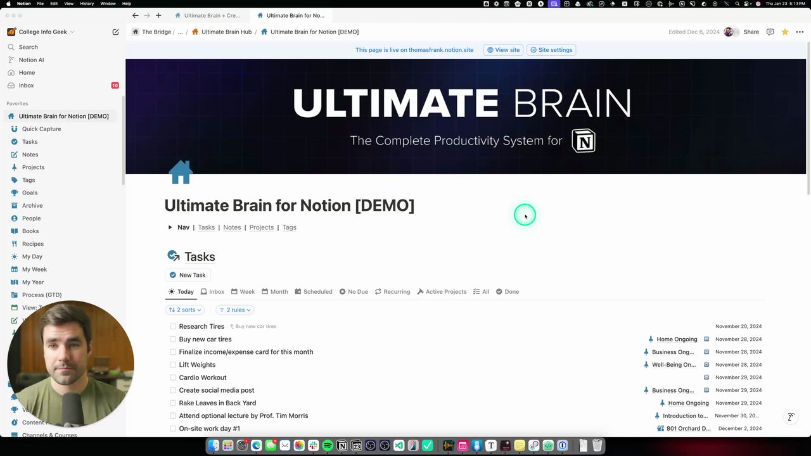
Task: Expand the collapsed breadcrumb ellipsis
Action: tap(180, 32)
